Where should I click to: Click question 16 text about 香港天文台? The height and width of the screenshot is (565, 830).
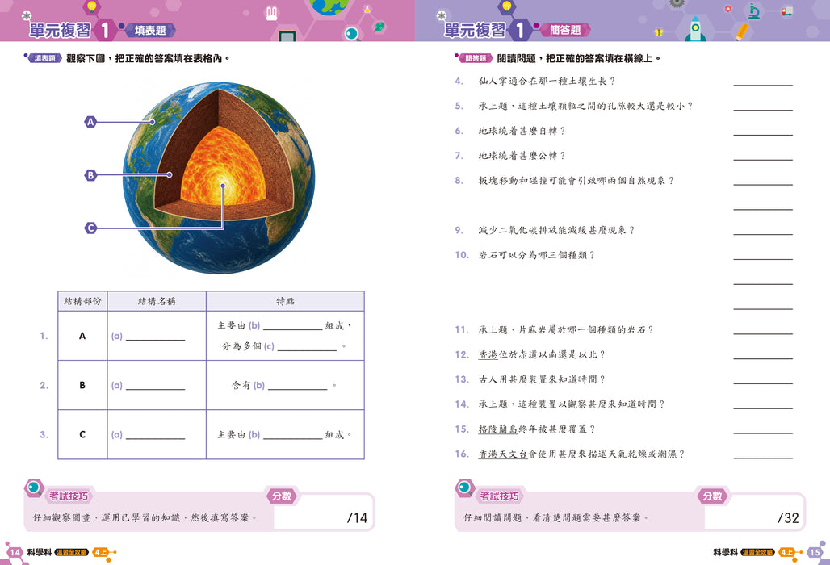(x=582, y=454)
